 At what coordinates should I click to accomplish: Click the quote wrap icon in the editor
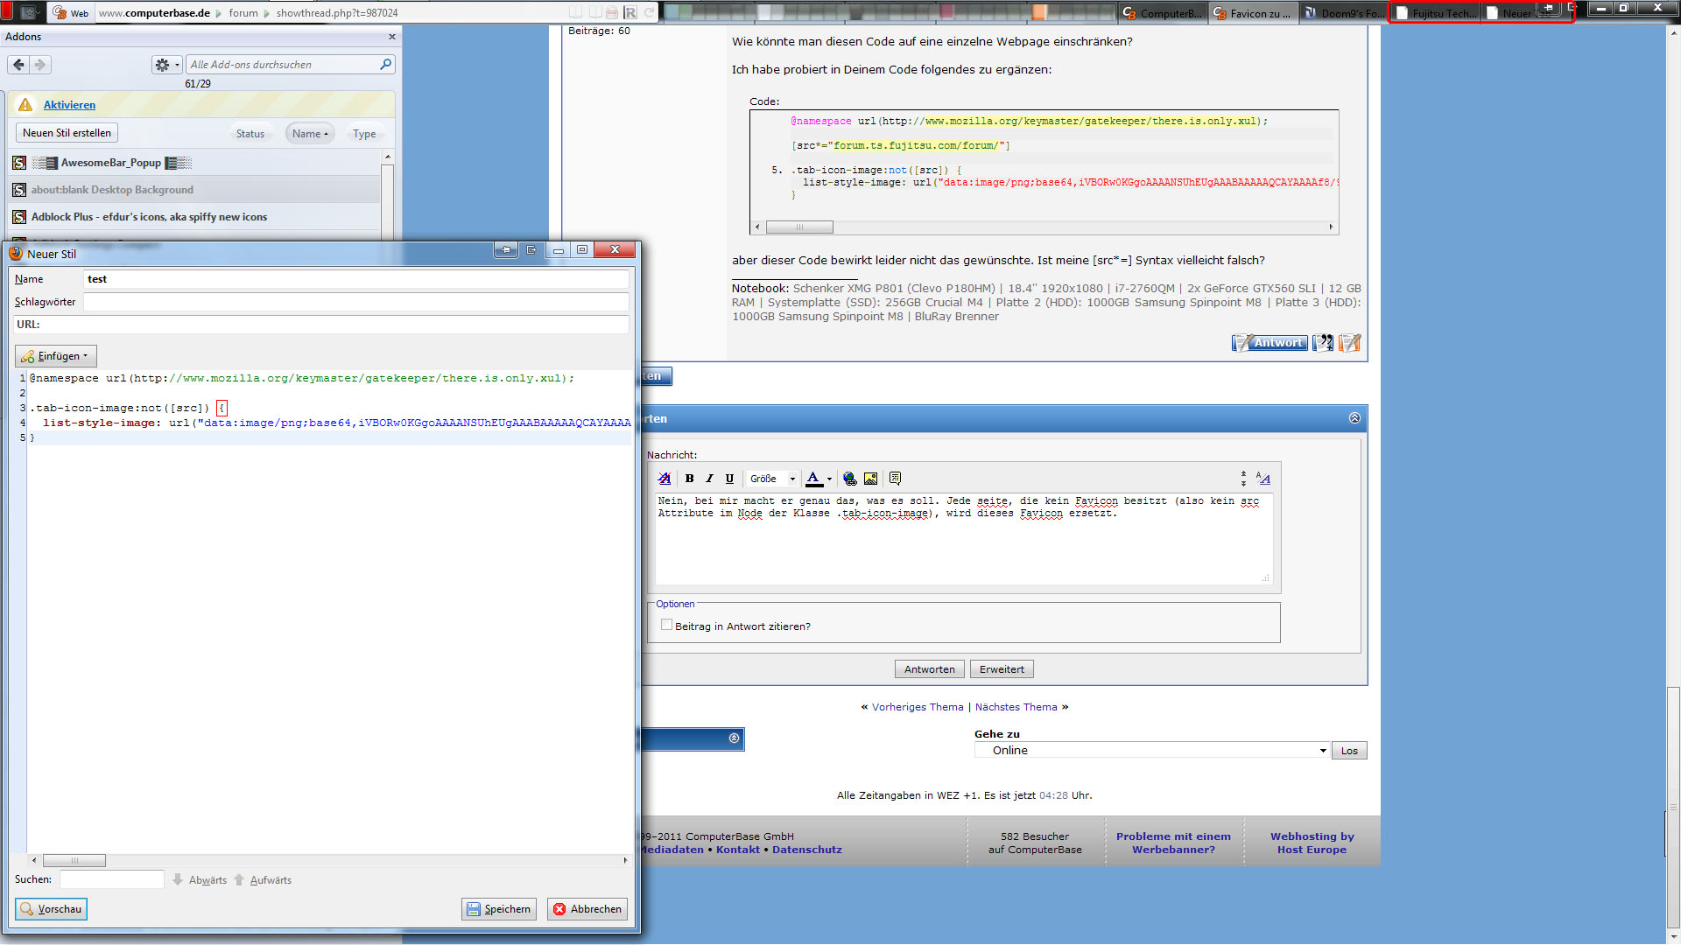pyautogui.click(x=895, y=479)
